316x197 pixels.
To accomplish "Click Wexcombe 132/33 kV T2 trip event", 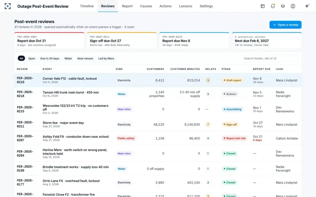I will click(x=76, y=107).
